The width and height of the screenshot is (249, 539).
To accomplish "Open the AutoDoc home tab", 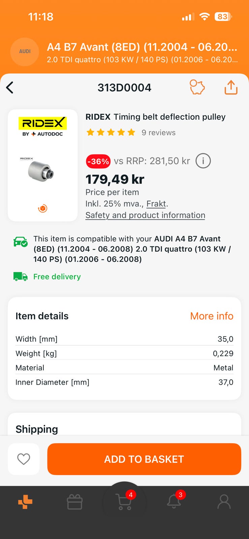I will tap(25, 502).
